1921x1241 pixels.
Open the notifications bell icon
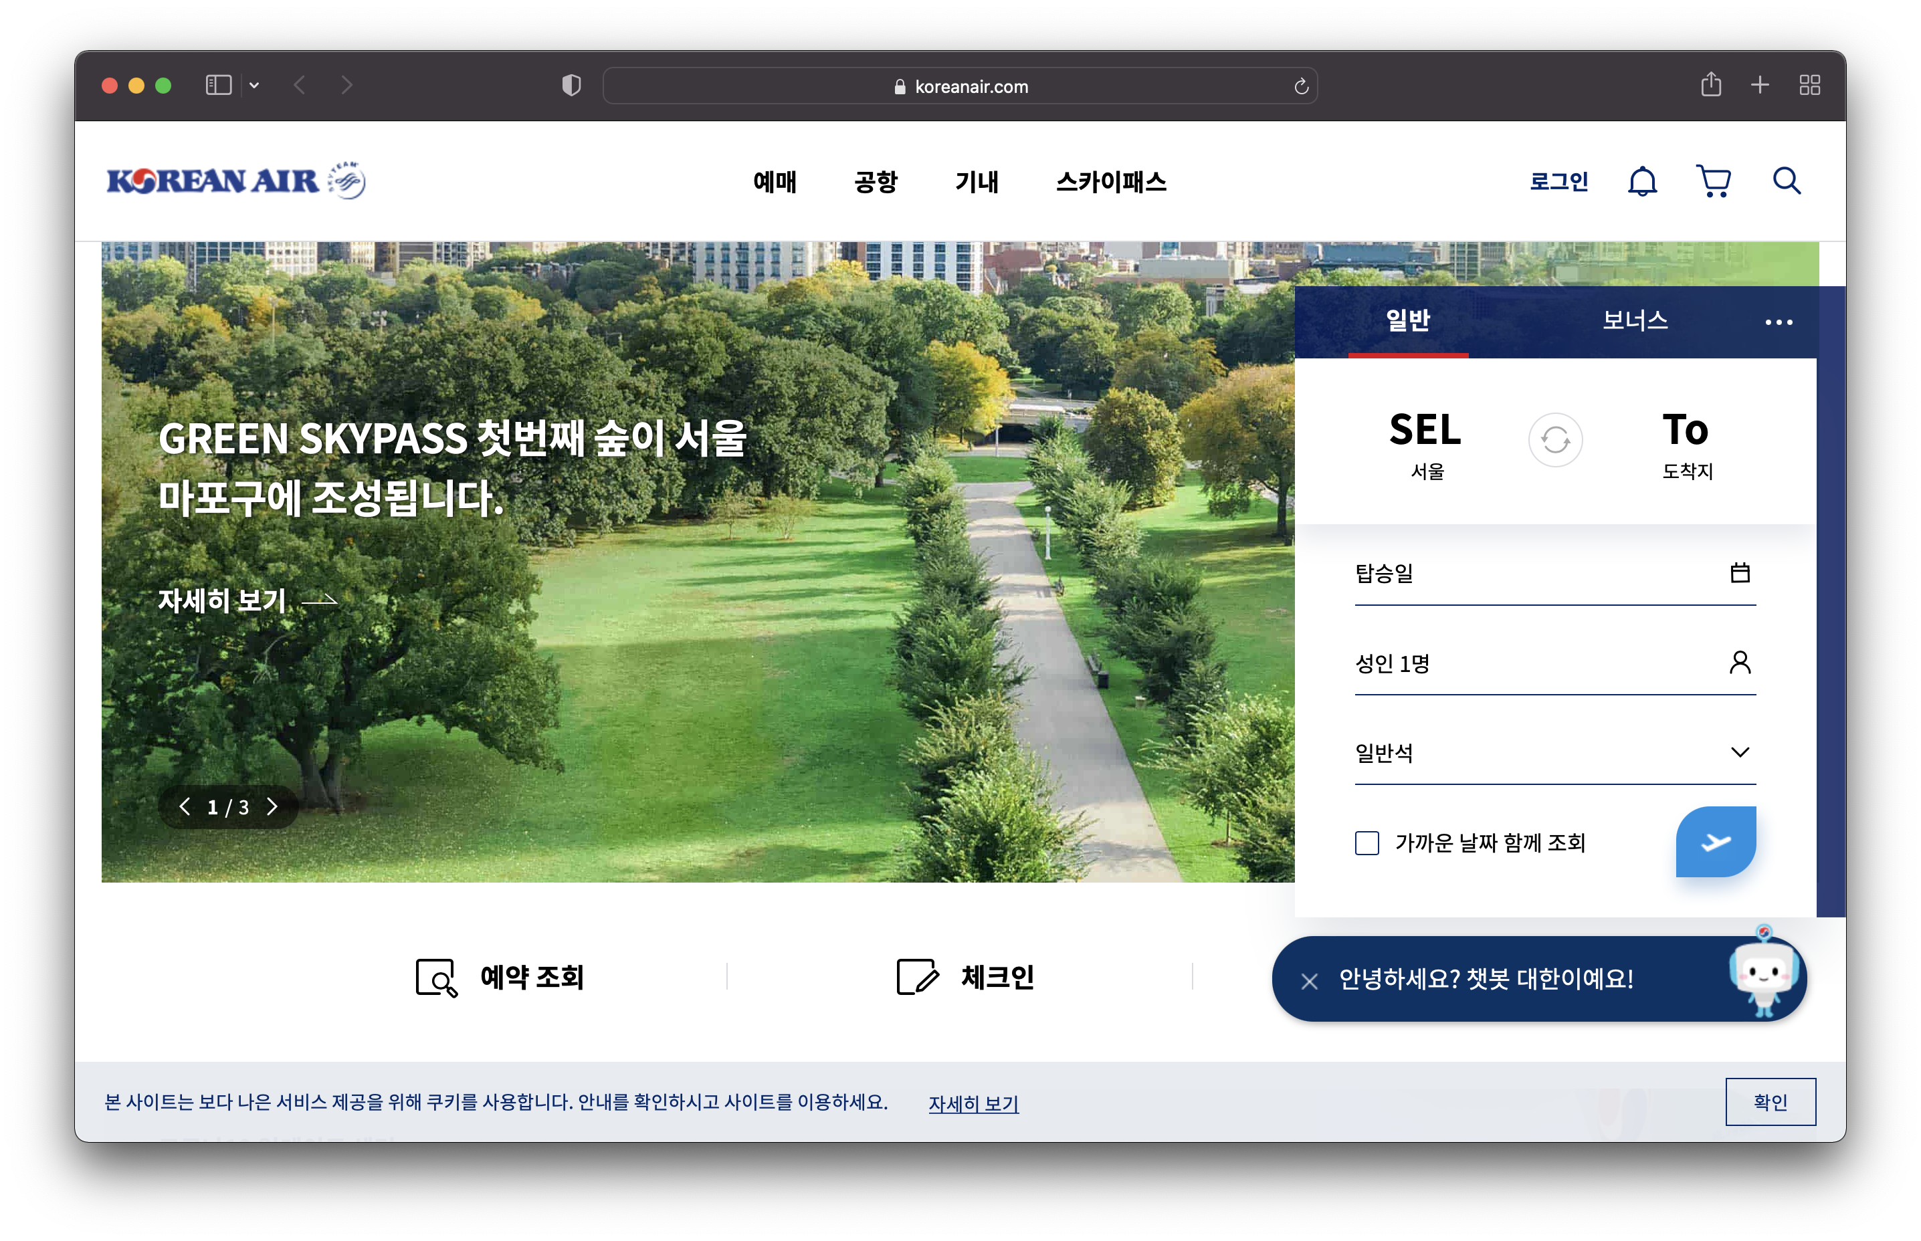click(1641, 181)
